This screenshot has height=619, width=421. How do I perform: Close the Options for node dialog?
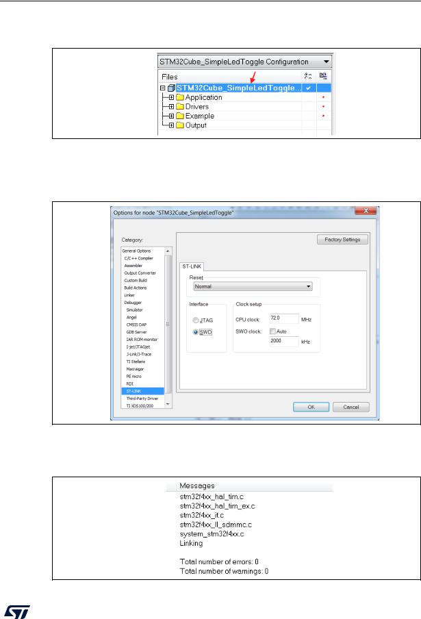coord(366,211)
